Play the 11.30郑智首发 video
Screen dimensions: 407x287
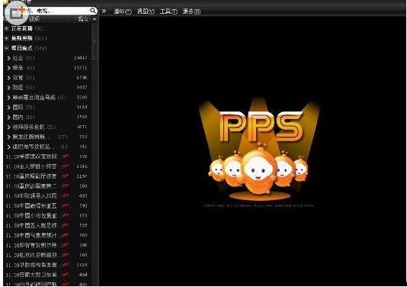click(47, 245)
